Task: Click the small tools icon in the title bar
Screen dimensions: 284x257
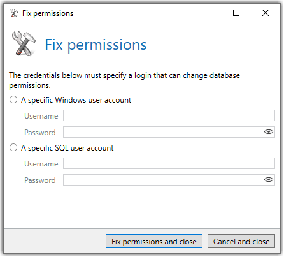Action: [x=14, y=13]
